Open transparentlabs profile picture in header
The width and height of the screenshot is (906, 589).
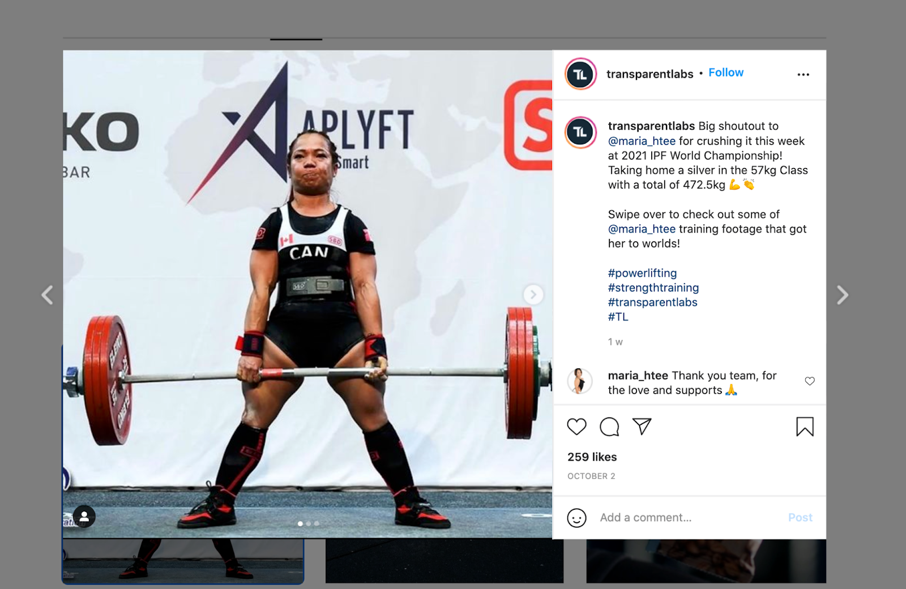click(580, 74)
